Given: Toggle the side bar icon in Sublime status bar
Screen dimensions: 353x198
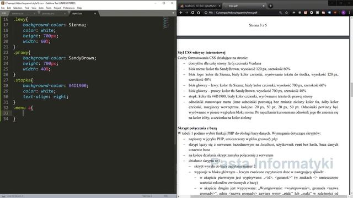Looking at the screenshot, I should (3, 196).
